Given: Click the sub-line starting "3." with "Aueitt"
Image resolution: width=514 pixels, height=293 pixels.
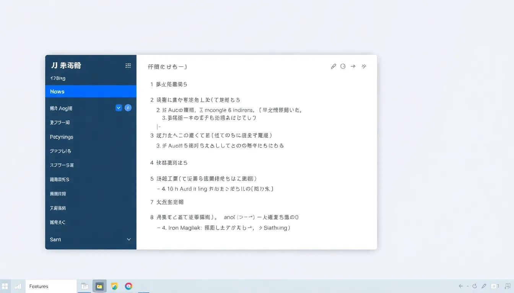Looking at the screenshot, I should tap(220, 146).
